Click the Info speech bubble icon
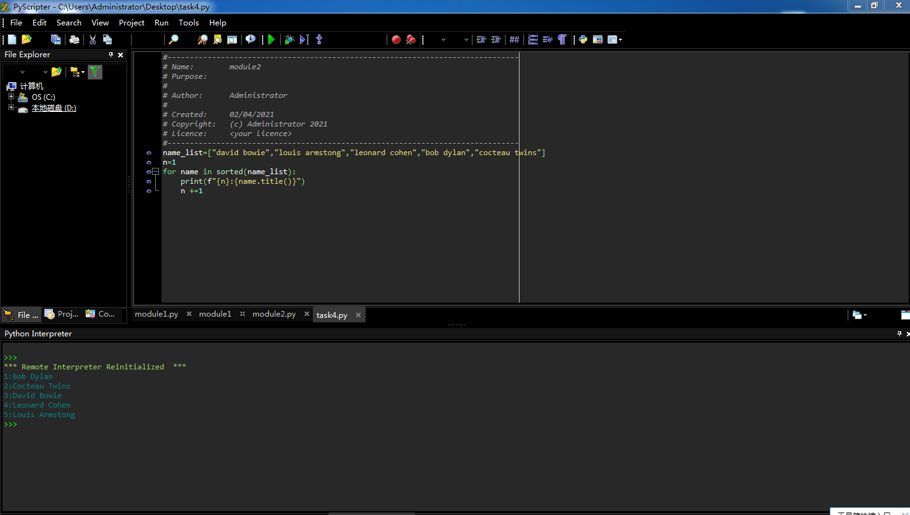Screen dimensions: 910x515 click(x=251, y=39)
